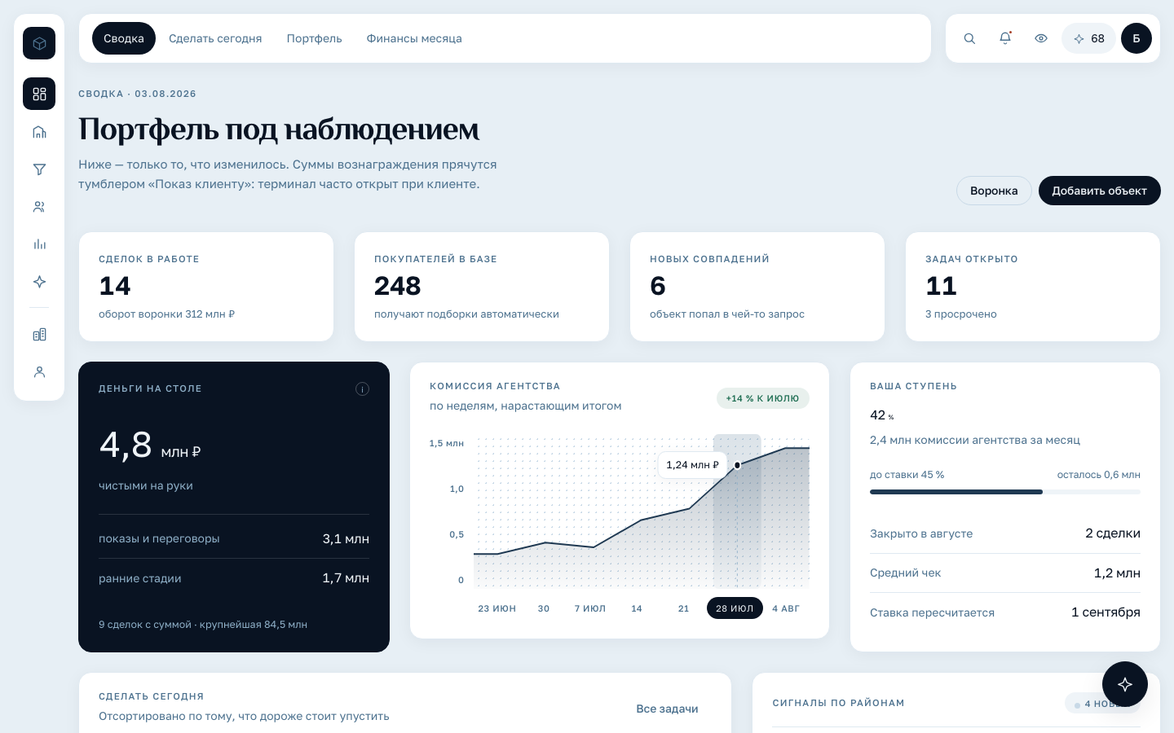Click the «ранние стадии» row

pos(234,578)
